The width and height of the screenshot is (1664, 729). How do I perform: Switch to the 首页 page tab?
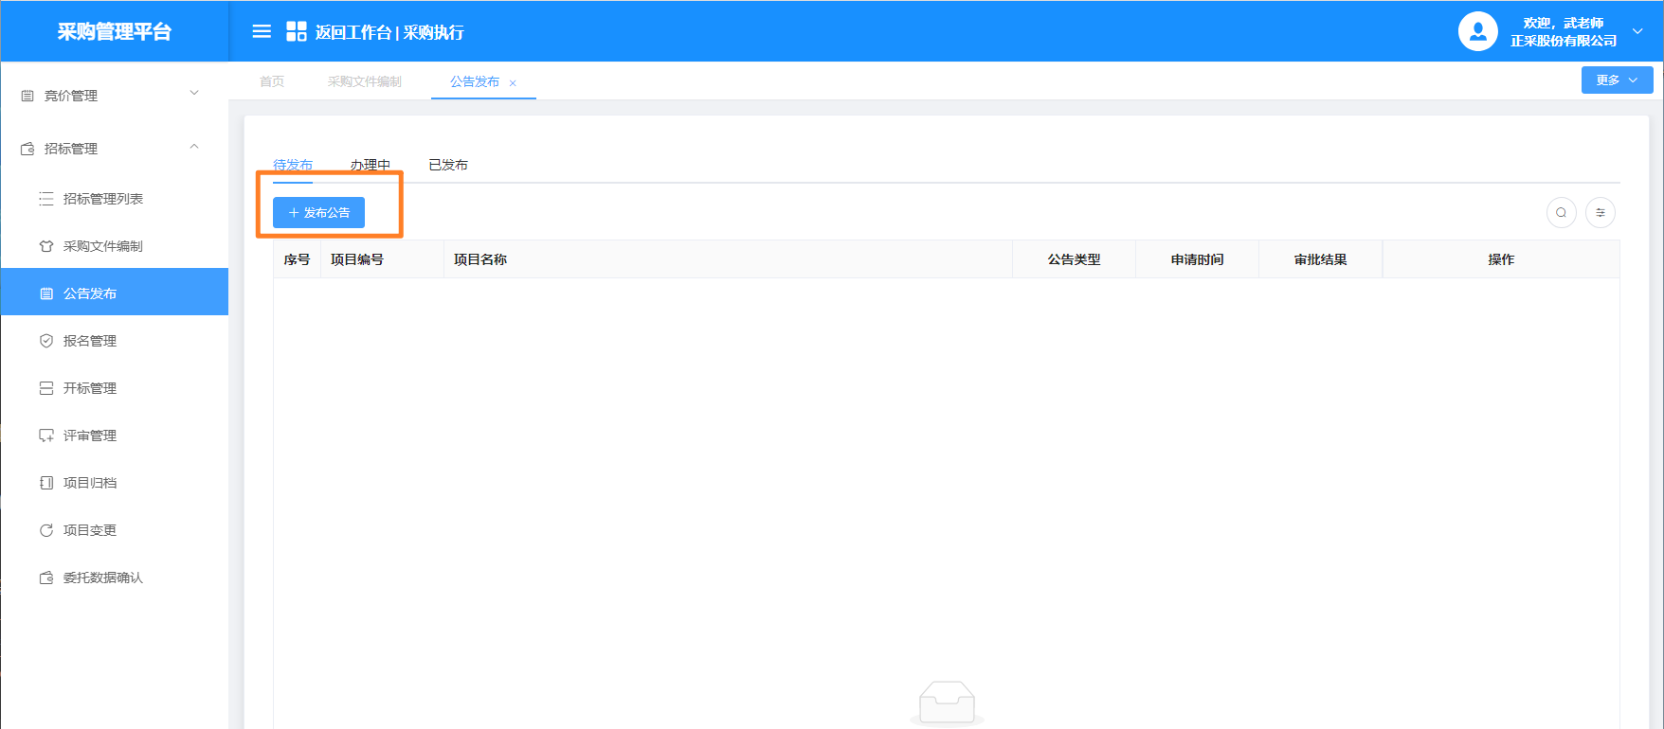(x=272, y=82)
